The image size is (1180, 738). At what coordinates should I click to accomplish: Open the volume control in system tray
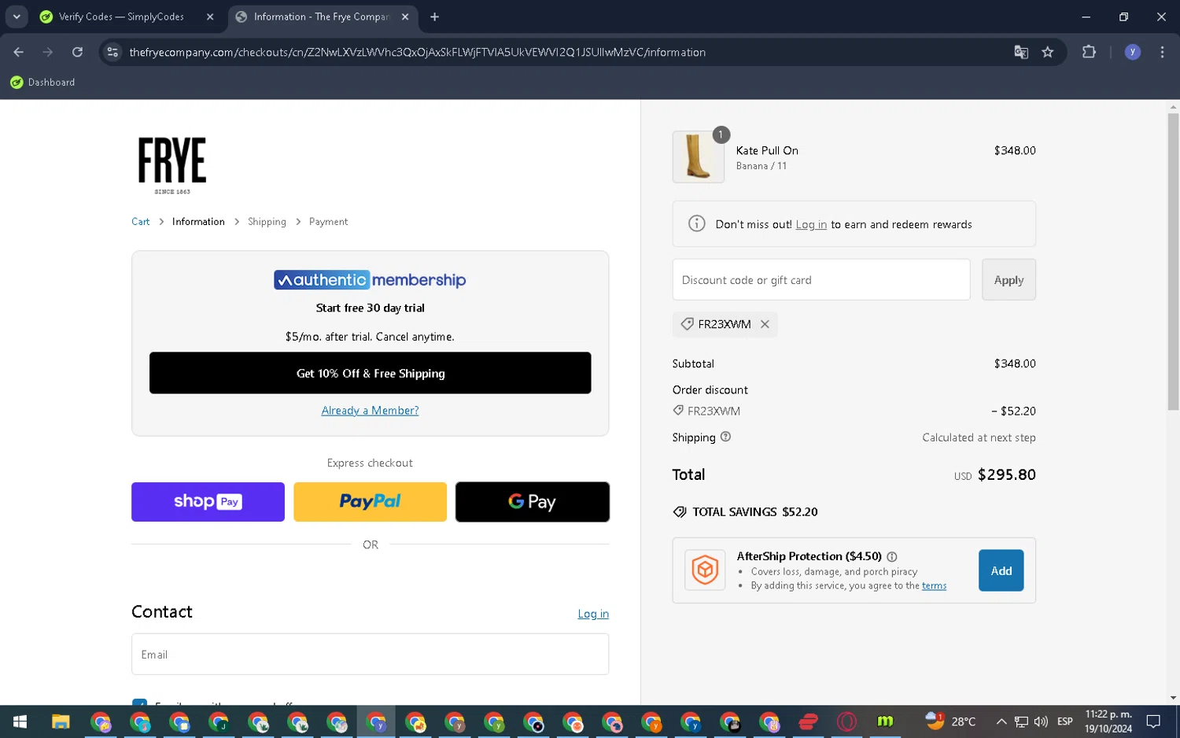coord(1041,721)
